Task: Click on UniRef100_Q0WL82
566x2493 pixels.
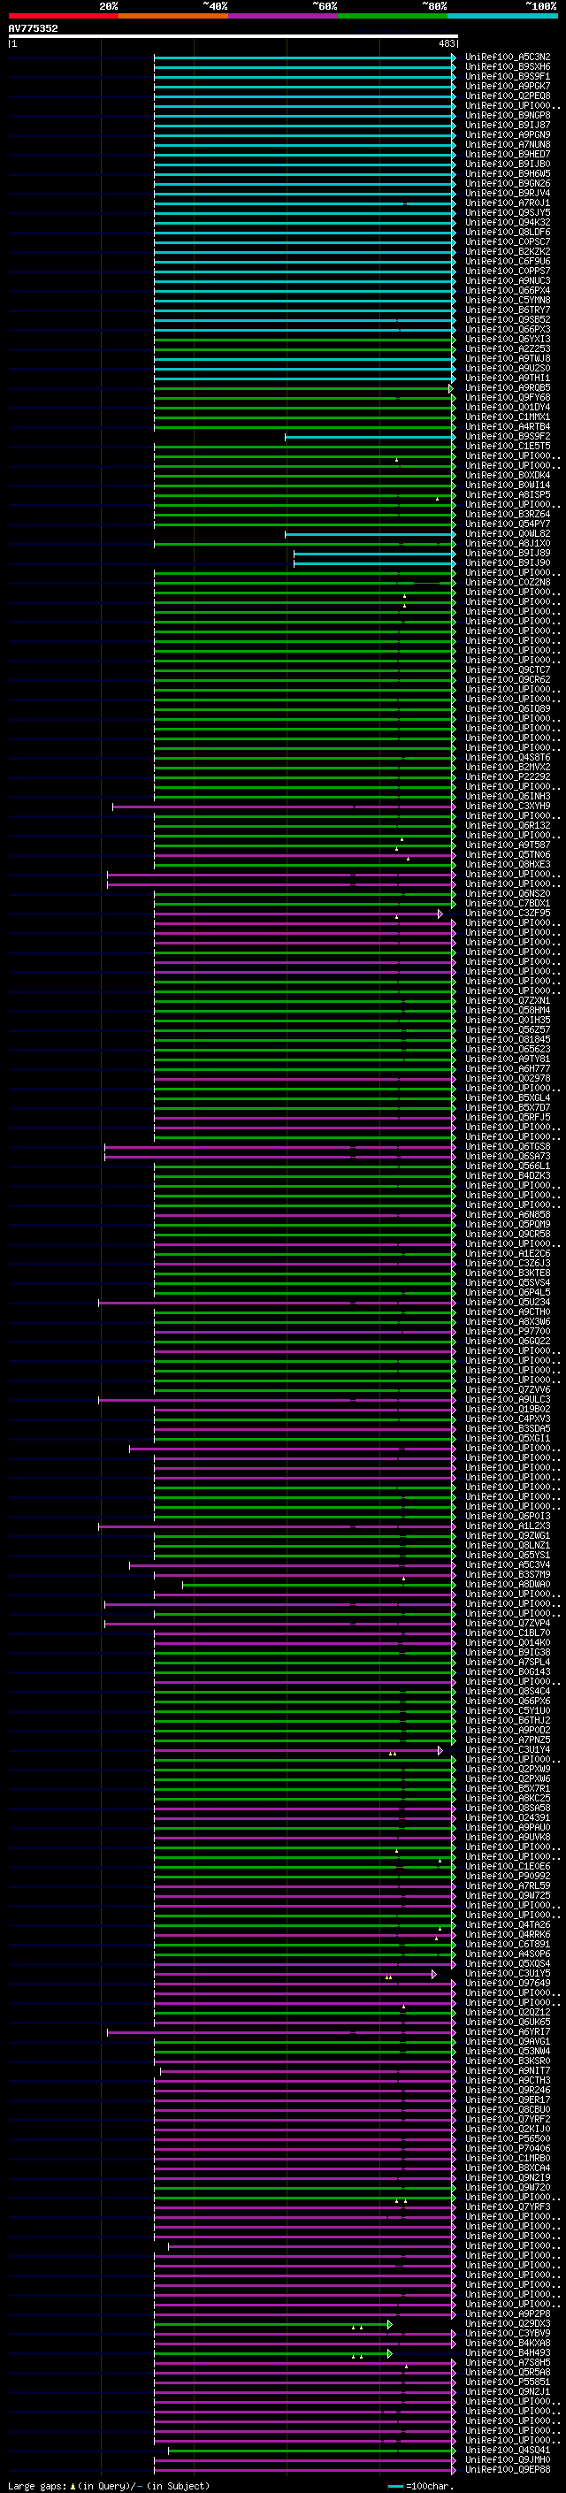Action: [508, 533]
